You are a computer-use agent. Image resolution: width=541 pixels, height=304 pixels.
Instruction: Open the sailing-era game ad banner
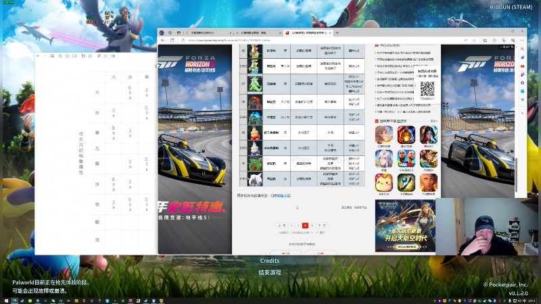405,226
